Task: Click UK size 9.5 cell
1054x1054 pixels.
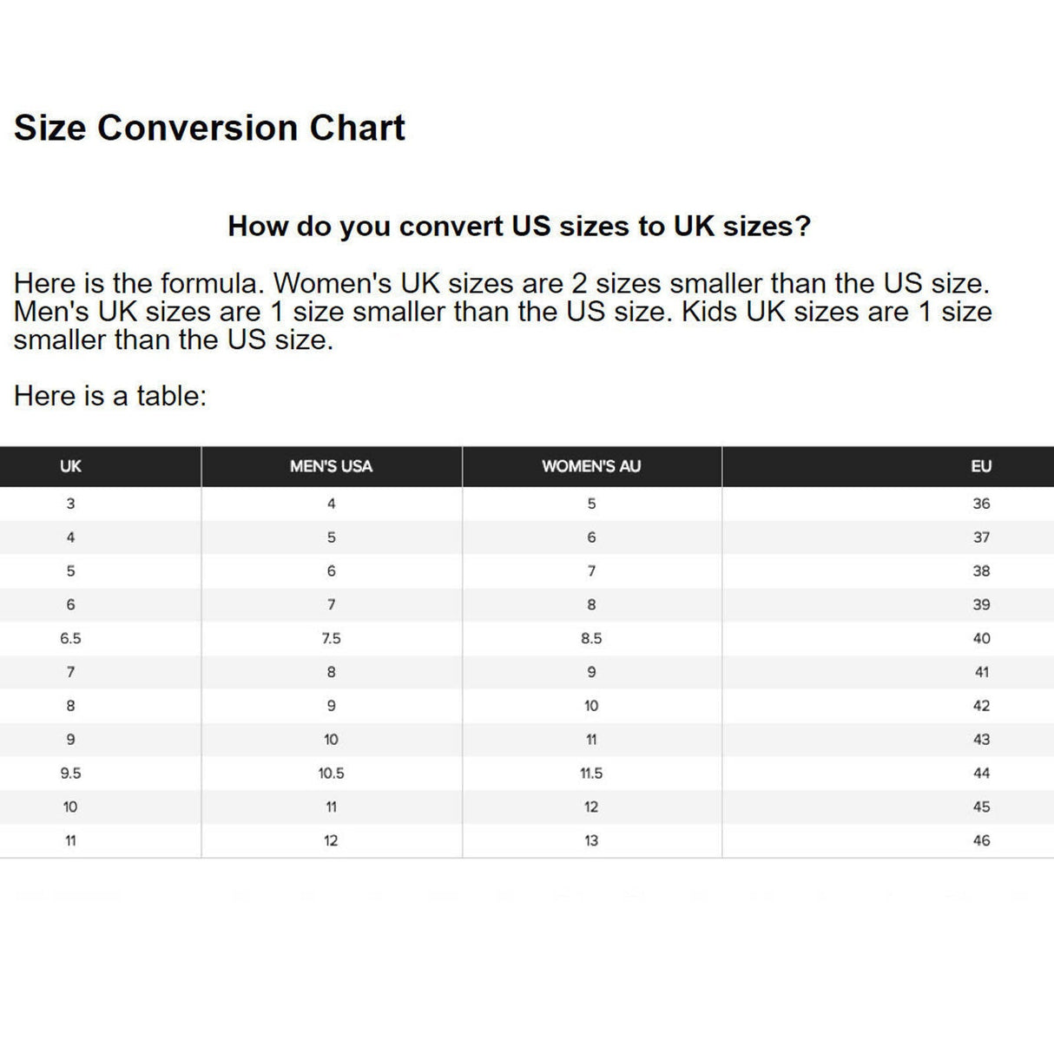Action: coord(70,773)
